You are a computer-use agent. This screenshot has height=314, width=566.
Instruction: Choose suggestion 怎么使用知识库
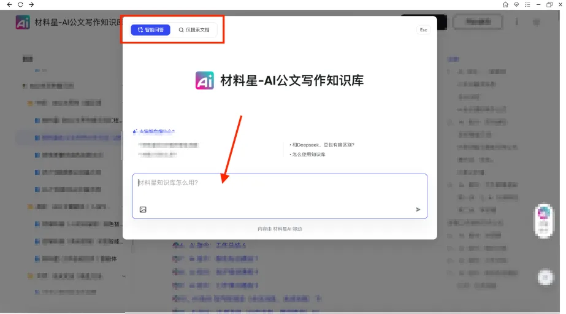(x=308, y=155)
